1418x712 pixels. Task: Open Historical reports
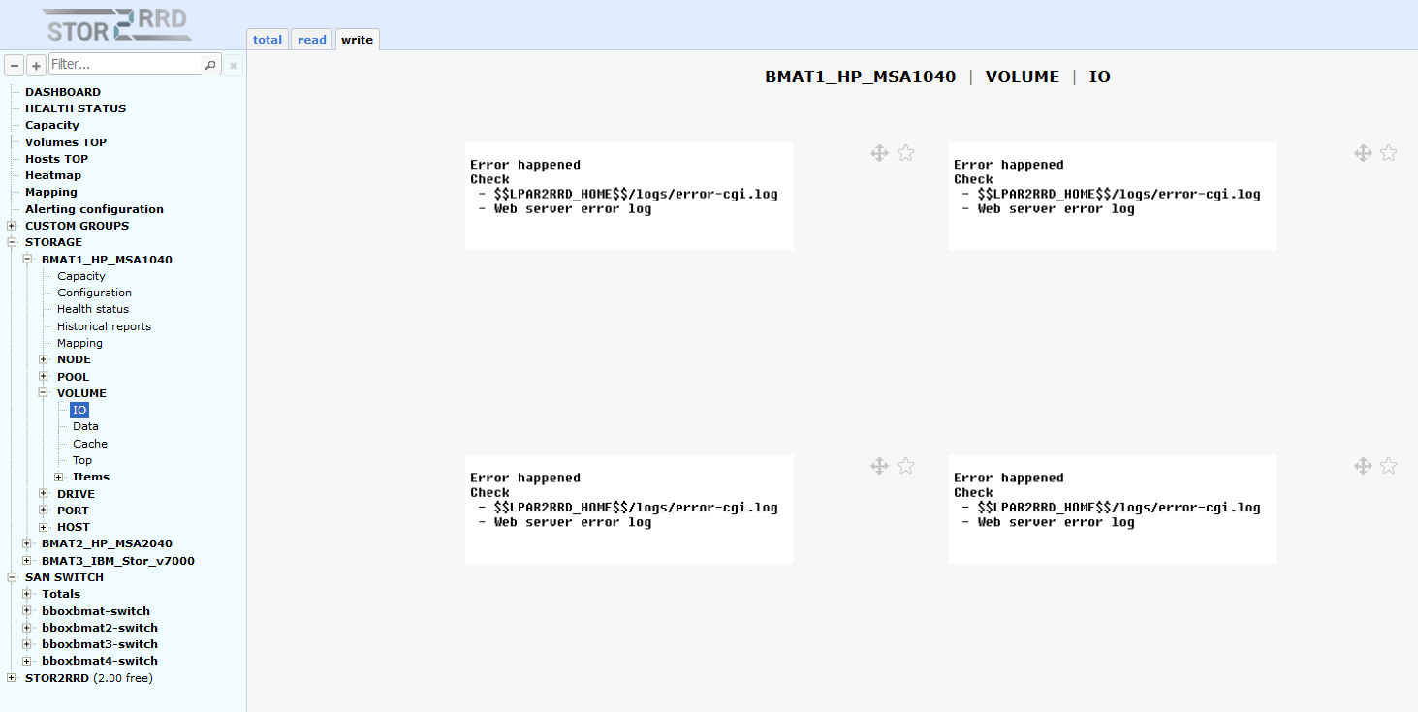point(104,326)
